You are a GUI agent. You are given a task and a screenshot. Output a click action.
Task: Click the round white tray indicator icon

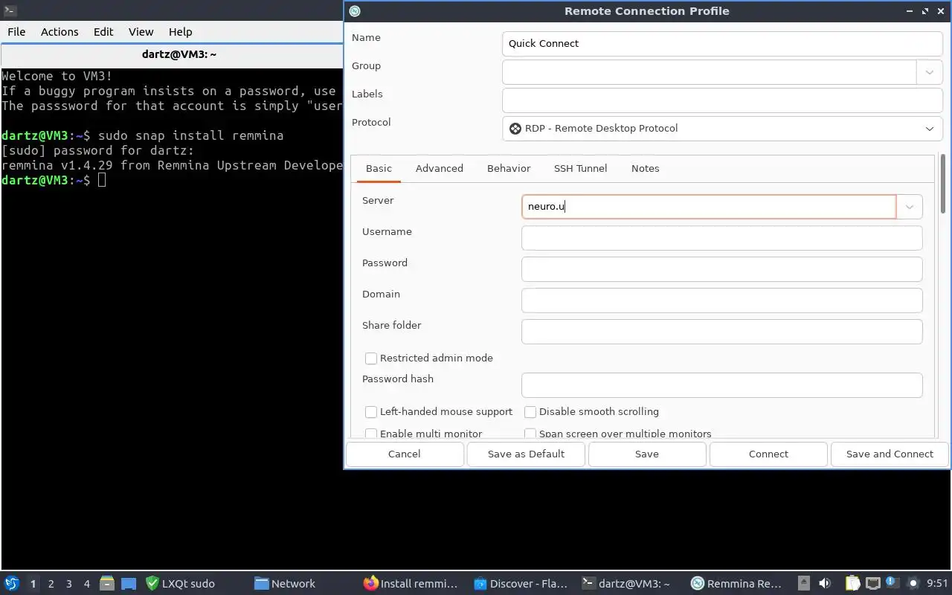tap(913, 584)
